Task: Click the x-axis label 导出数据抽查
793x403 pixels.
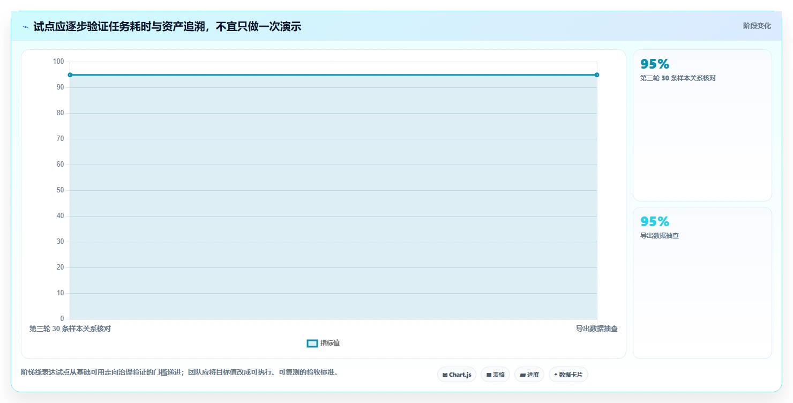Action: [597, 329]
